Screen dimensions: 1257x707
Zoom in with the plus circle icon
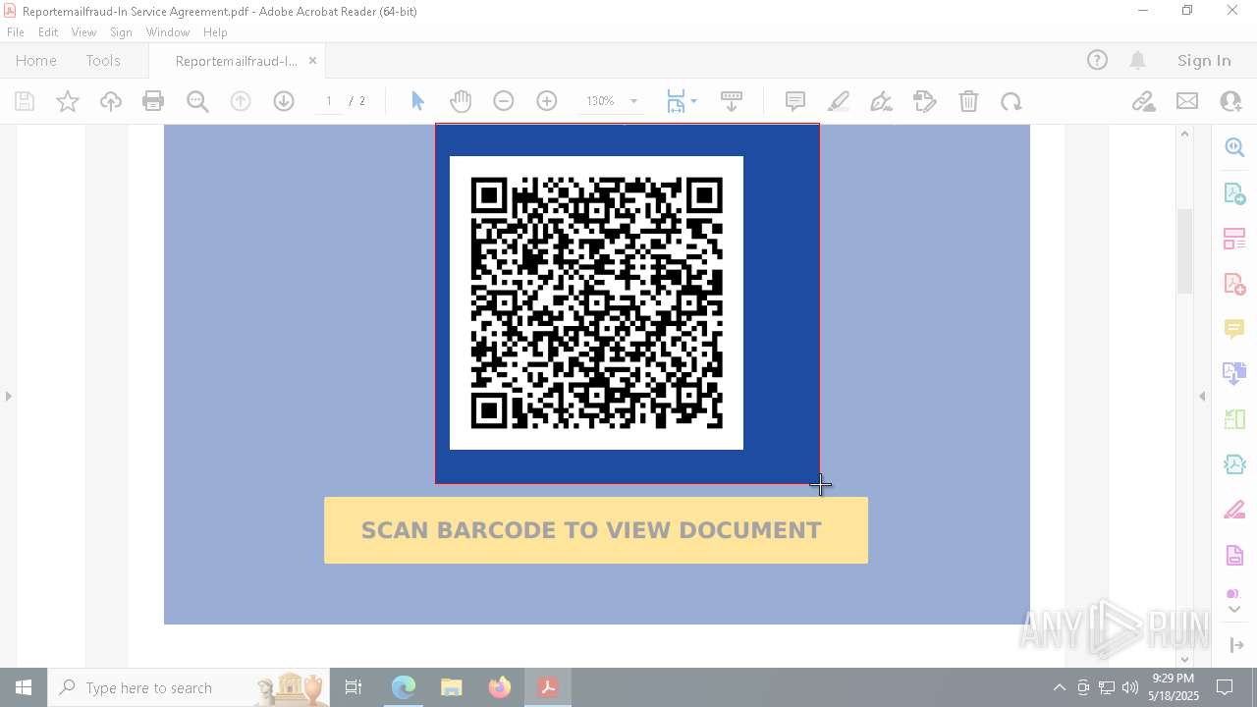coord(547,101)
